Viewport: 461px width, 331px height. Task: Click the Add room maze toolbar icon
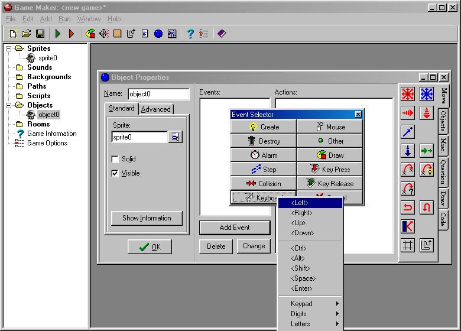(172, 34)
